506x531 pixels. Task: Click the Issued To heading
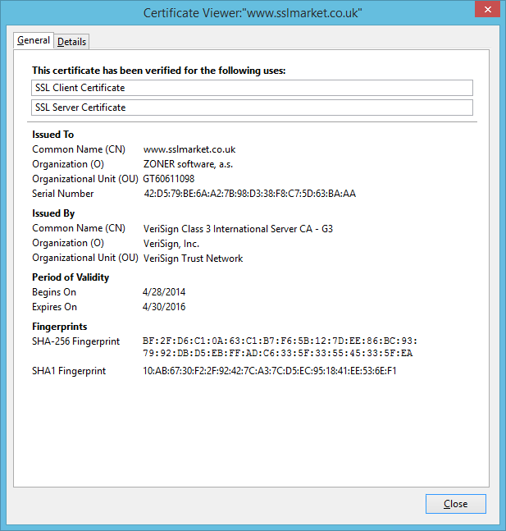52,135
